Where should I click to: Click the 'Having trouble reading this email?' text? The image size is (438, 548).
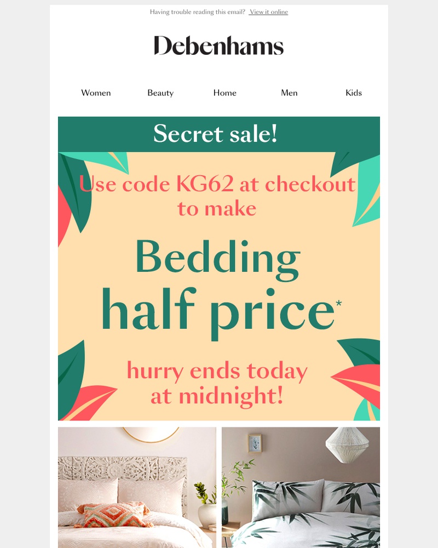[198, 12]
